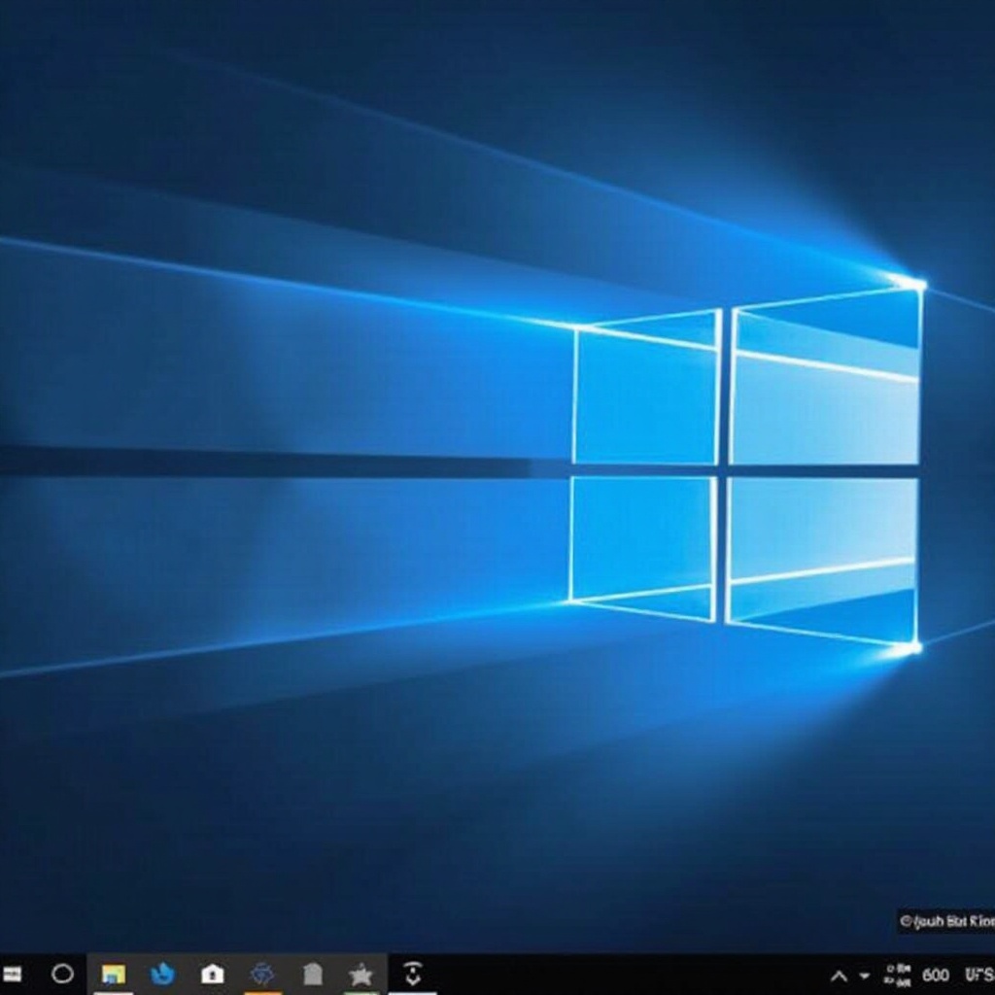Click the small down-arrow tray dropdown
The image size is (995, 995).
click(864, 976)
